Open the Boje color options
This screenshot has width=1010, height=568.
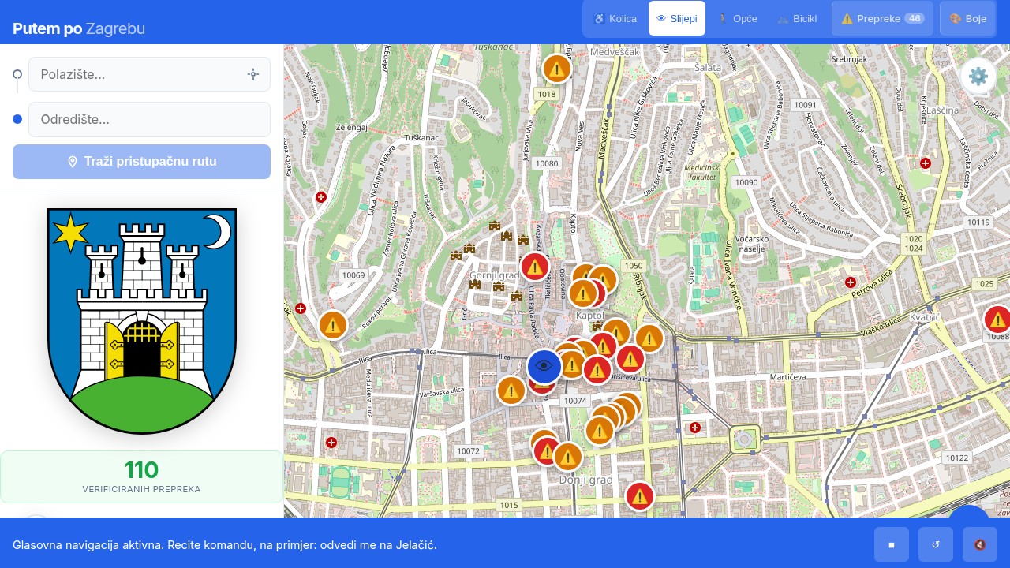967,18
